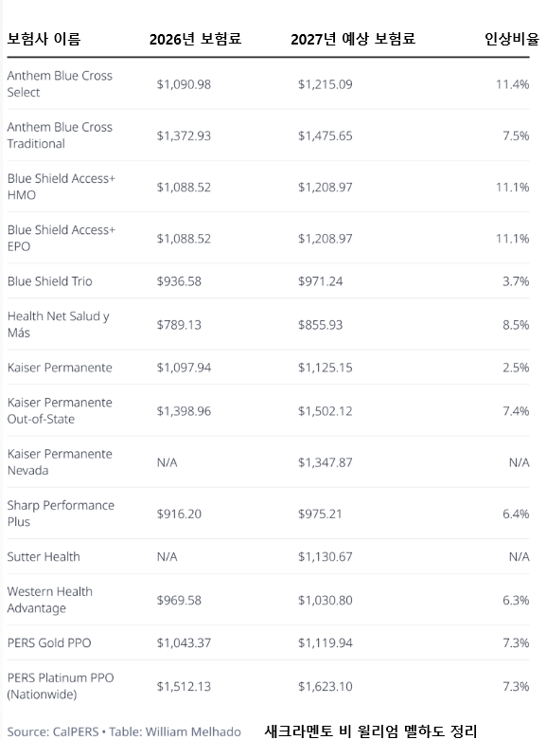This screenshot has height=740, width=547.
Task: Click the 11.4% increase rate cell
Action: click(x=512, y=84)
